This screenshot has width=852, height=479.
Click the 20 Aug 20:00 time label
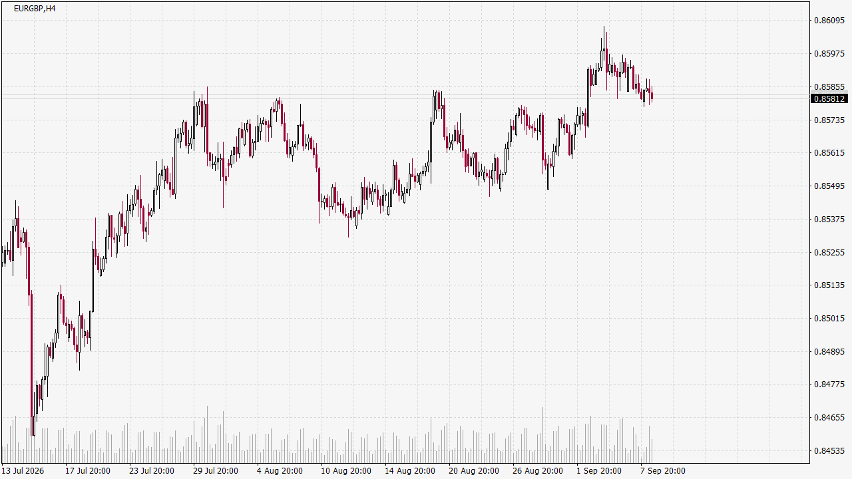click(x=474, y=471)
